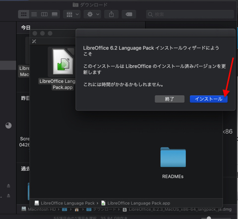Viewport: 238px width, 219px height.
Task: Click the READMEs folder label
Action: (x=173, y=176)
